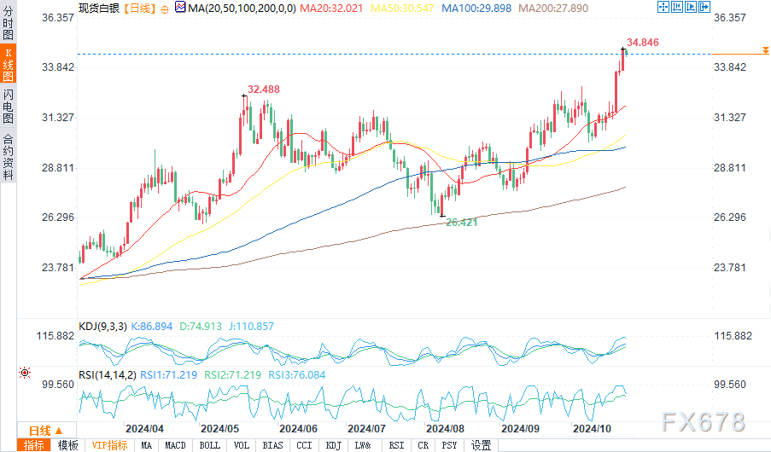Open the VIP指标 tab
This screenshot has height=452, width=771.
point(109,445)
